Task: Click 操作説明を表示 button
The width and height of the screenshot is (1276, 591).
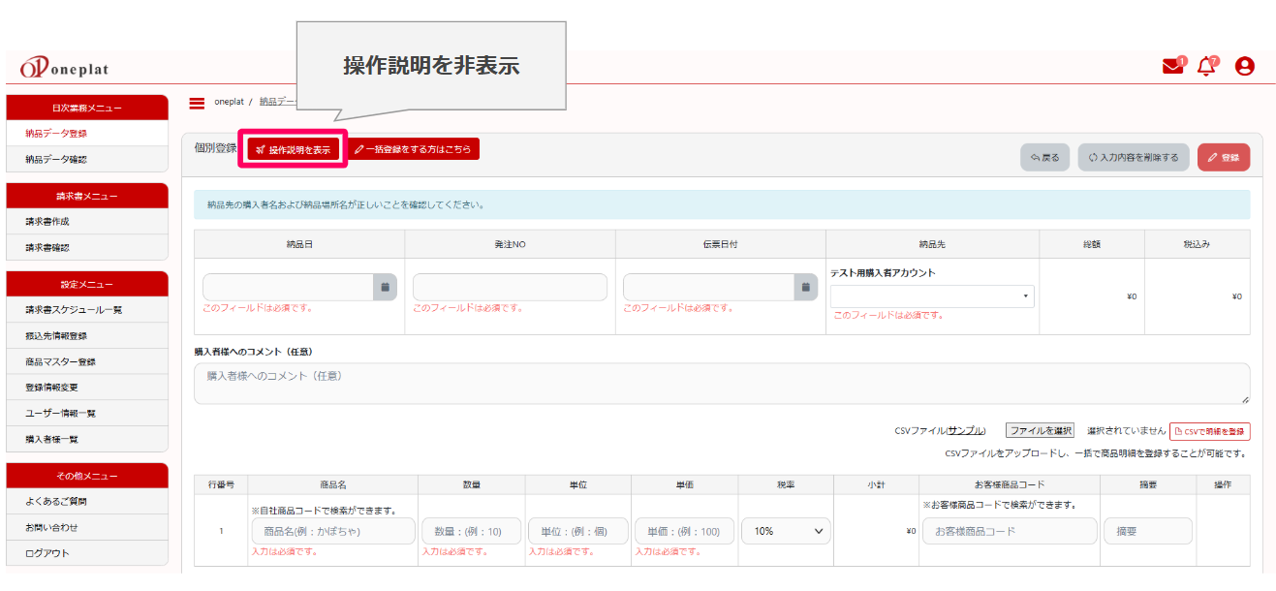Action: coord(293,150)
